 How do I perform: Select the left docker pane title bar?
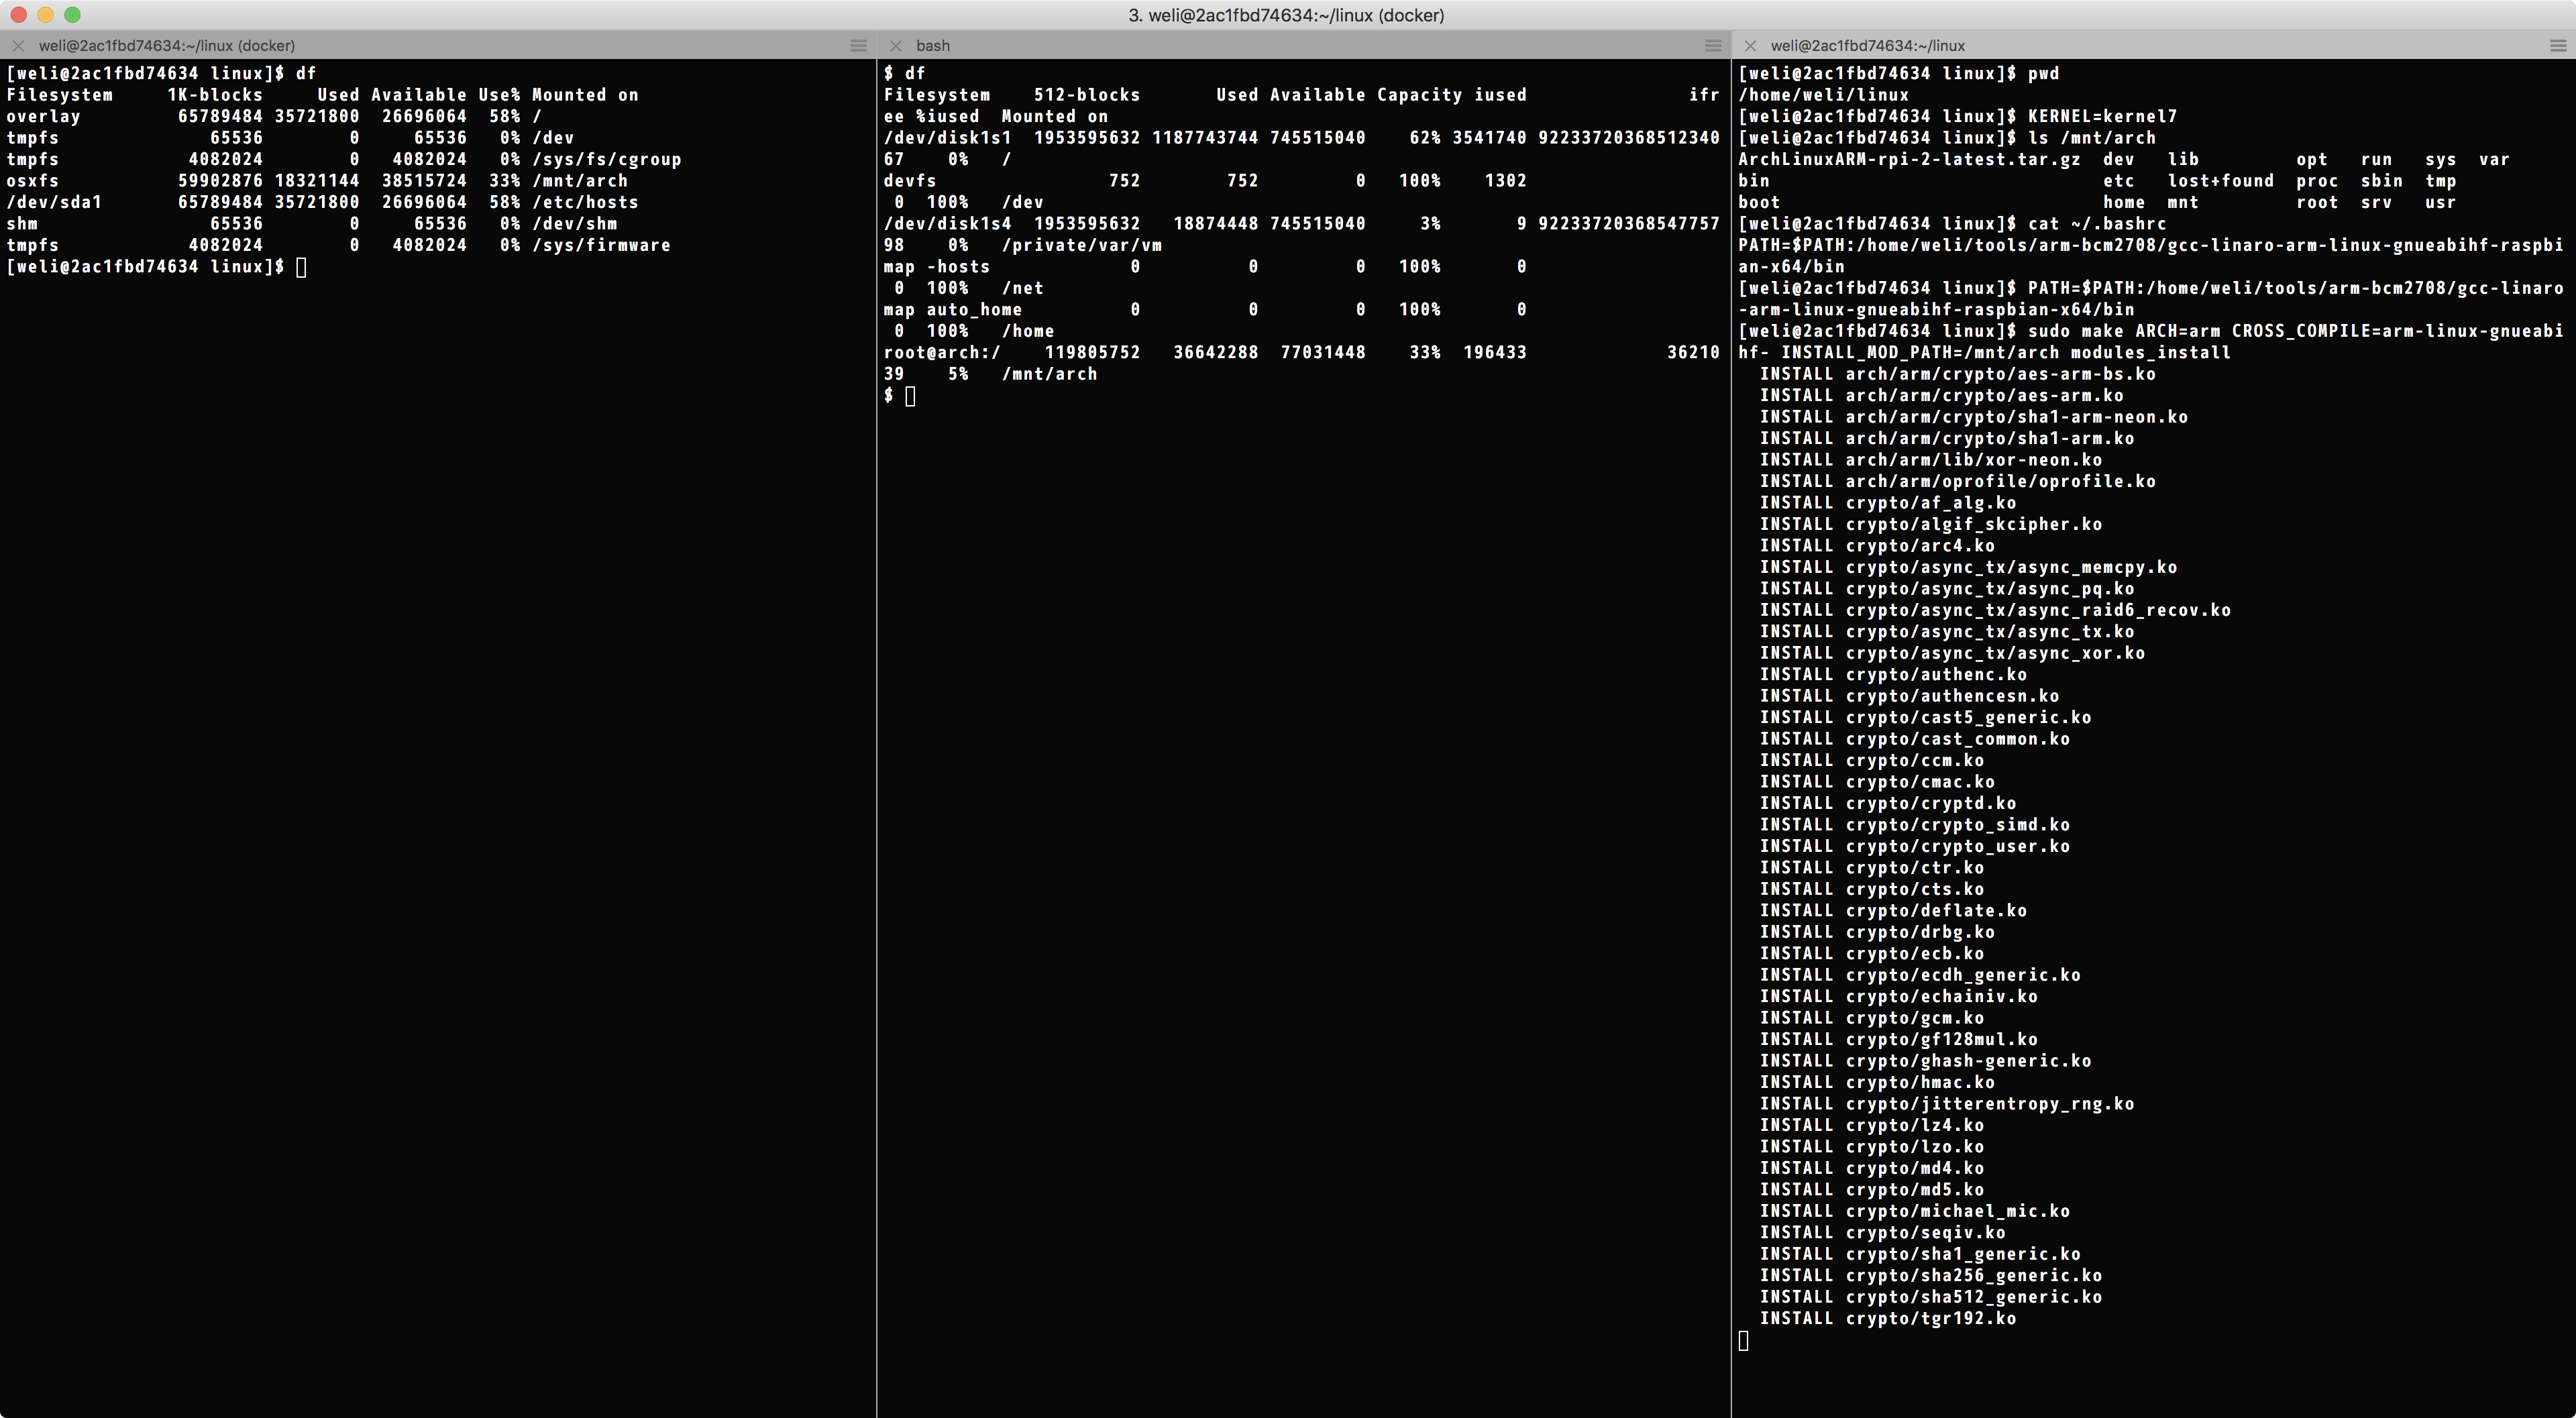coord(166,46)
